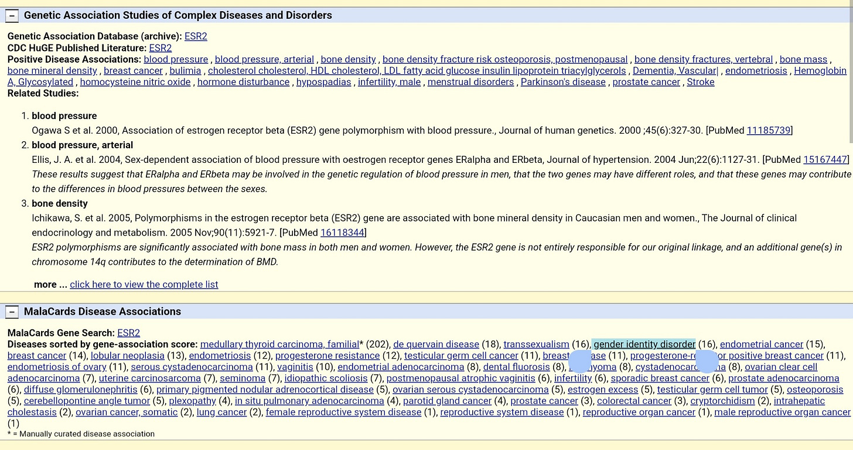The image size is (853, 450).
Task: Open the 'endometrial cancer' link
Action: tap(762, 345)
